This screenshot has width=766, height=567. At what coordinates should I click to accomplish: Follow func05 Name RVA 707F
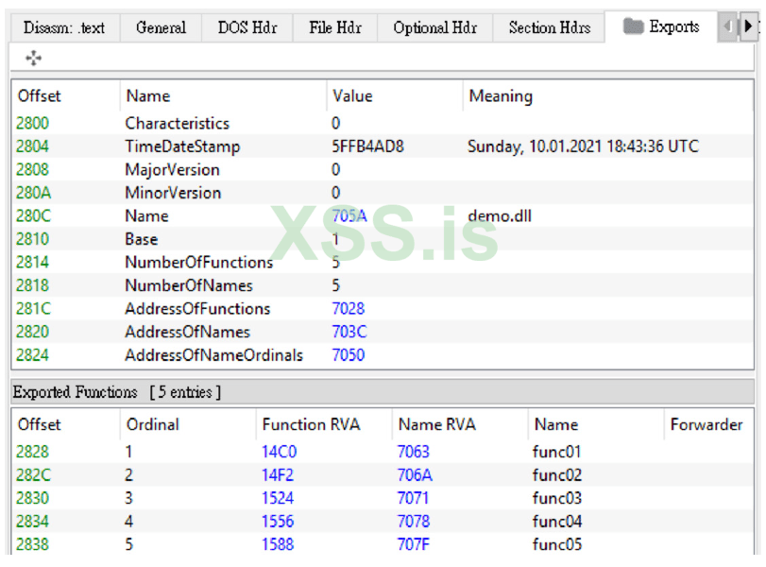[x=414, y=544]
